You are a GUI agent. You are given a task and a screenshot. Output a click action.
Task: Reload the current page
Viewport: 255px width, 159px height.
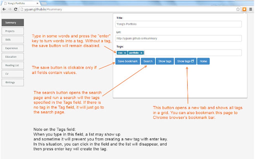pyautogui.click(x=16, y=9)
